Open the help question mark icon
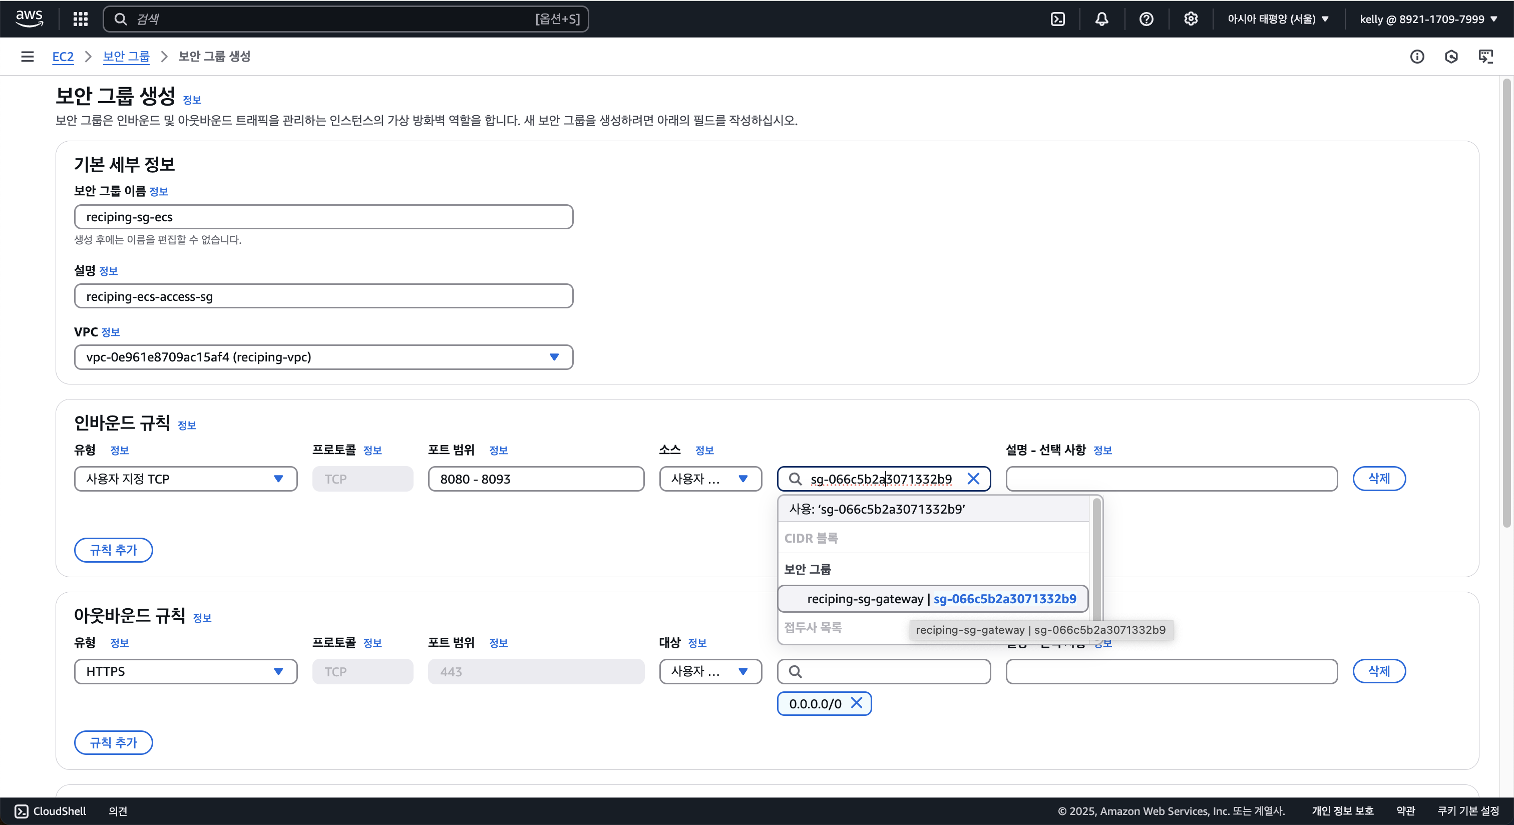 click(x=1146, y=19)
